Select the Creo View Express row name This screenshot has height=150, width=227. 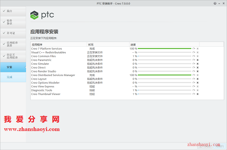click(x=43, y=86)
